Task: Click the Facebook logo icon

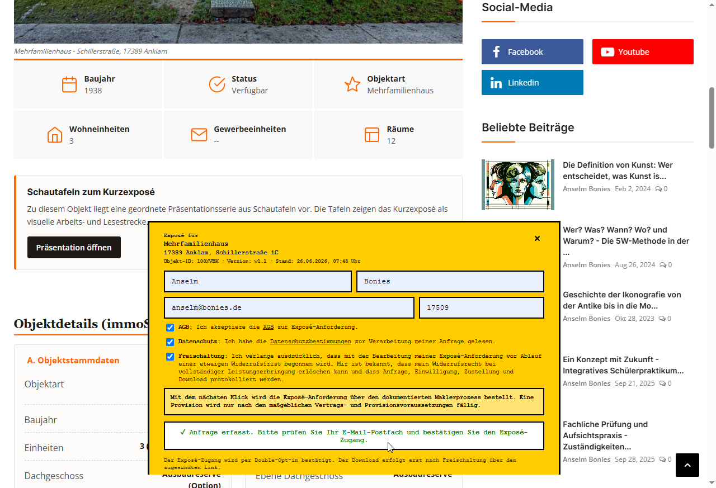Action: [496, 52]
